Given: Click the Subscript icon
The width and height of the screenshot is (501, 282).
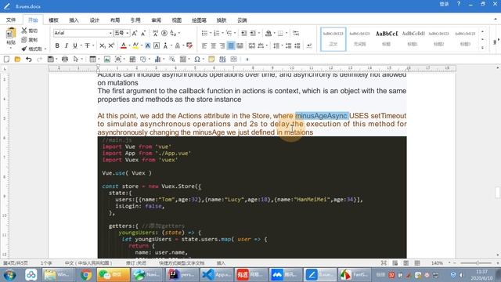Looking at the screenshot, I should click(103, 45).
